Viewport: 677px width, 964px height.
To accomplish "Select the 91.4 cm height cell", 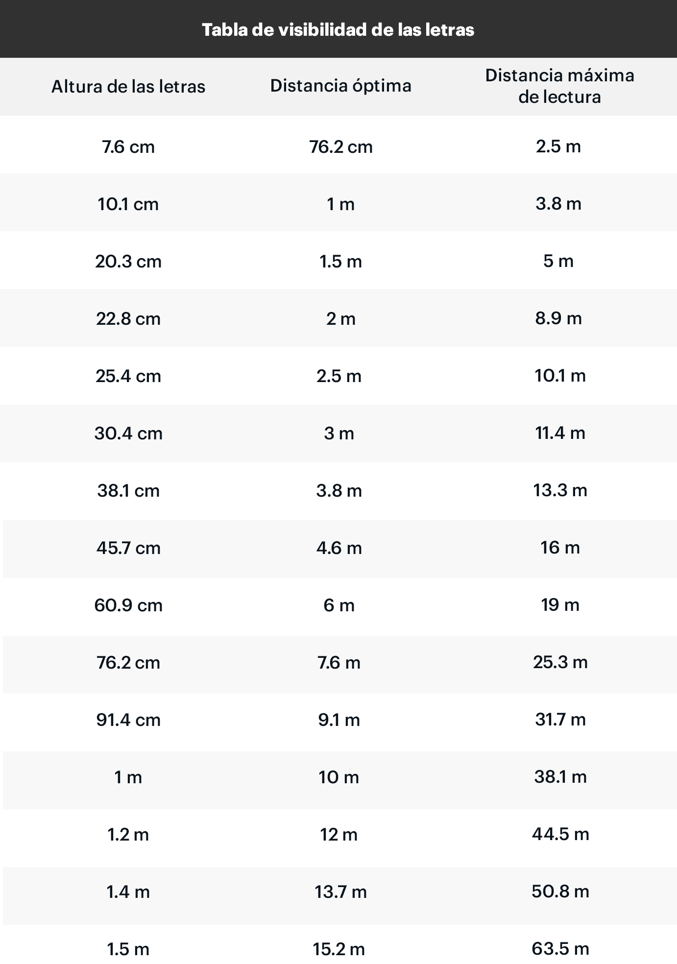I will 128,720.
